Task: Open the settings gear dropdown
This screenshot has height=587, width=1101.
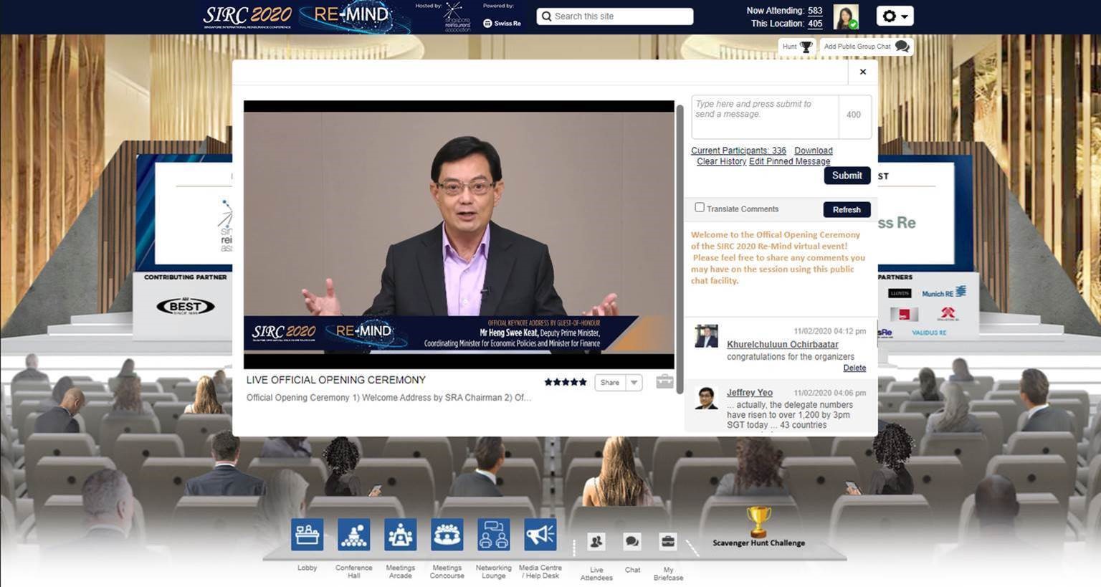Action: click(x=895, y=16)
